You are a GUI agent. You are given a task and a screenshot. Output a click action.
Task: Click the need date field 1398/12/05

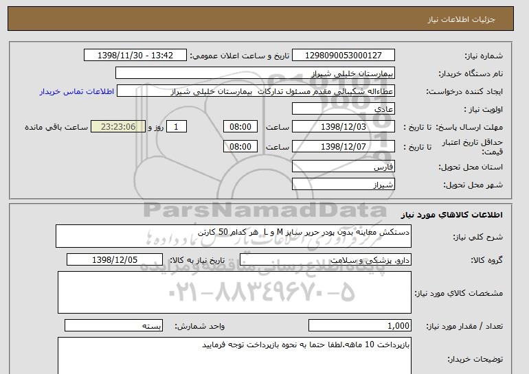tap(115, 260)
